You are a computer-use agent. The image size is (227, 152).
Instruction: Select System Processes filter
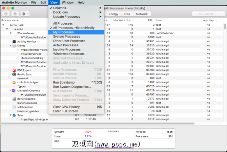tap(76, 37)
